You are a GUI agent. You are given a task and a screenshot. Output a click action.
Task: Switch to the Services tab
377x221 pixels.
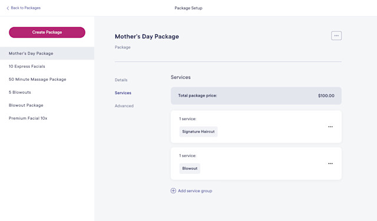pos(123,93)
